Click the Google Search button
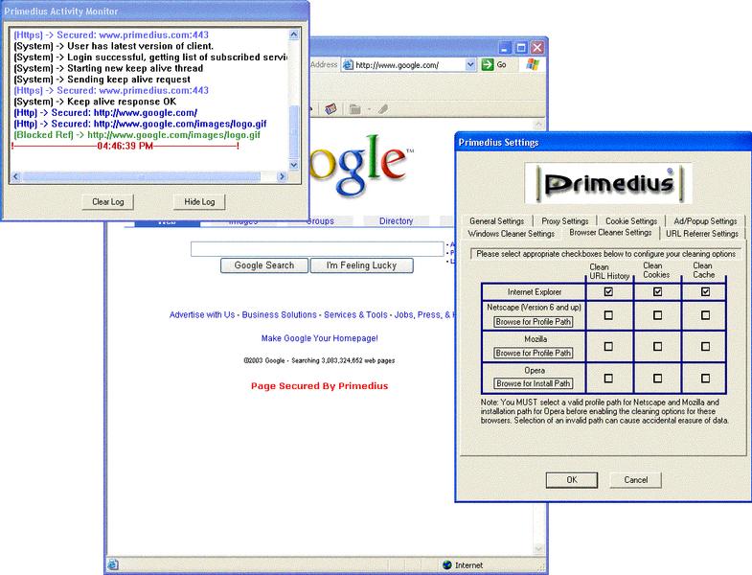The image size is (752, 575). 264,265
